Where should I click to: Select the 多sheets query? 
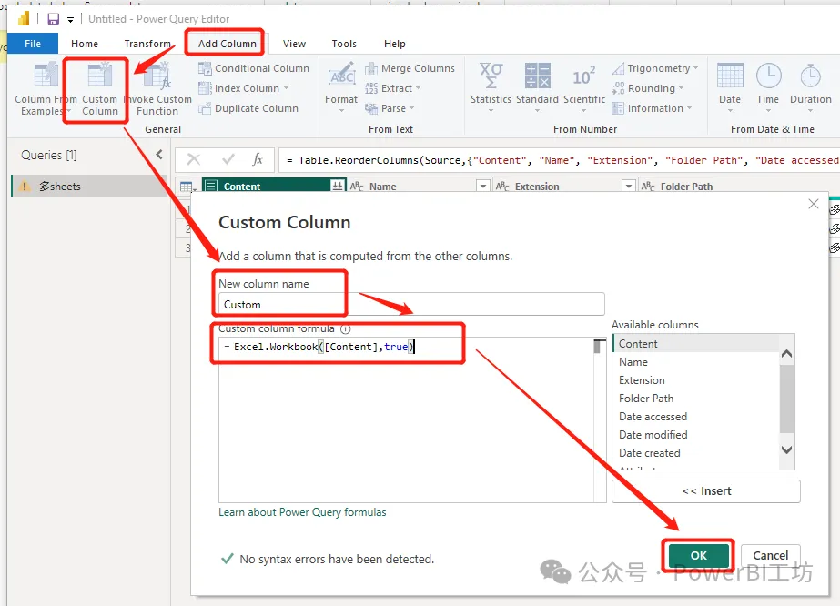pyautogui.click(x=89, y=186)
